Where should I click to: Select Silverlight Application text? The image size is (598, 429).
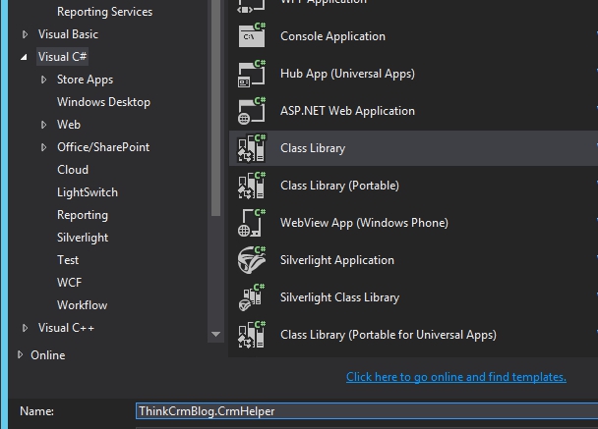click(x=337, y=260)
